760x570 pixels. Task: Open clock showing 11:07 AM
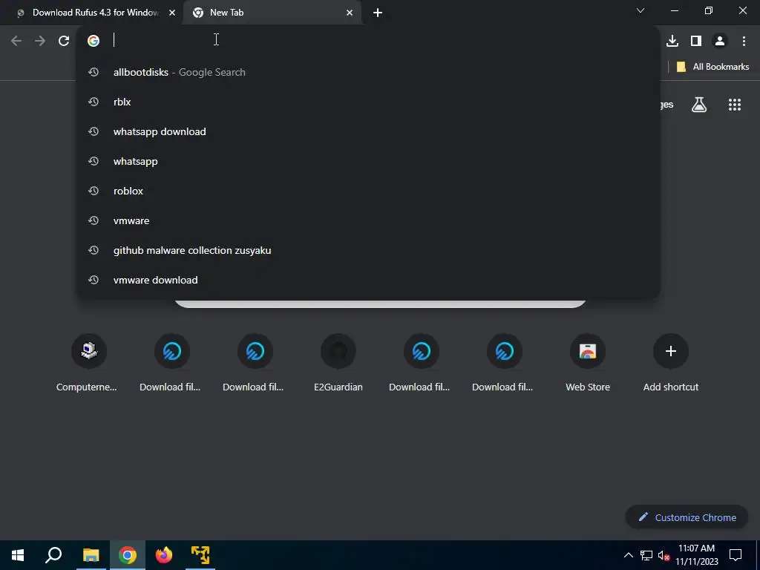click(696, 555)
